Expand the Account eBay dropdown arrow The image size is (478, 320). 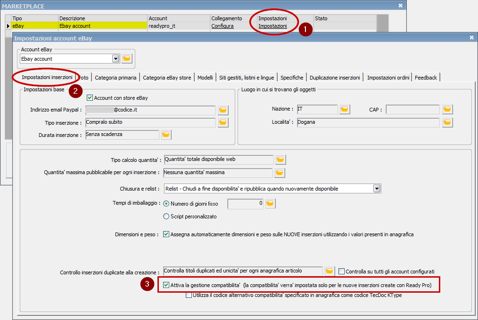pos(115,59)
